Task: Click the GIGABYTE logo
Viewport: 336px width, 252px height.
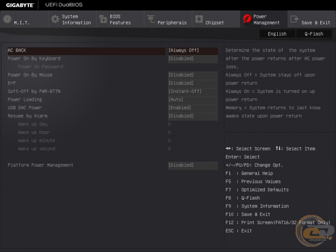Action: click(20, 5)
